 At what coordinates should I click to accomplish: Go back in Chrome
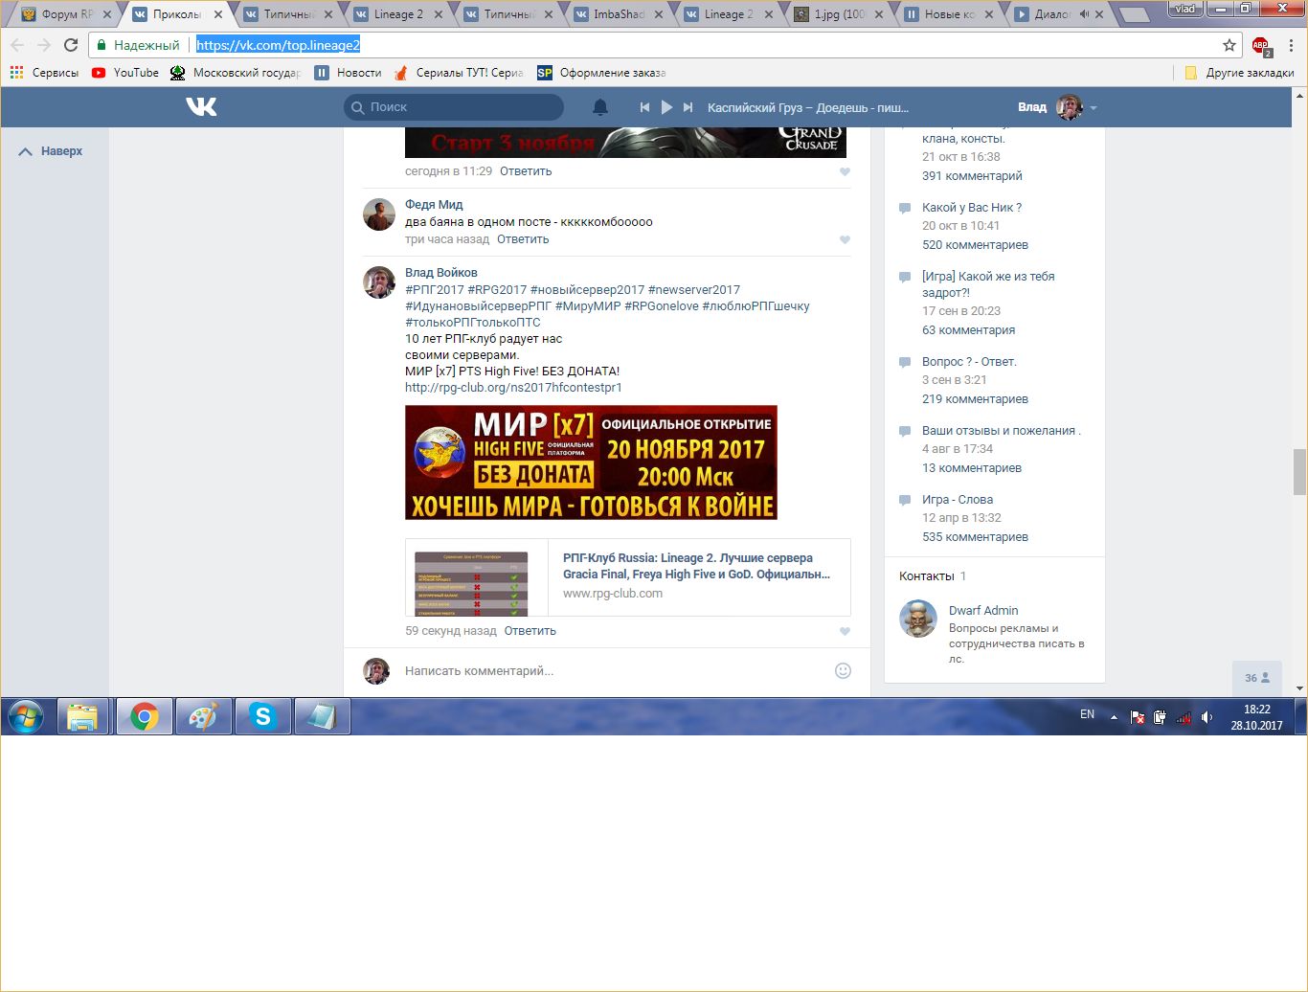click(x=18, y=45)
